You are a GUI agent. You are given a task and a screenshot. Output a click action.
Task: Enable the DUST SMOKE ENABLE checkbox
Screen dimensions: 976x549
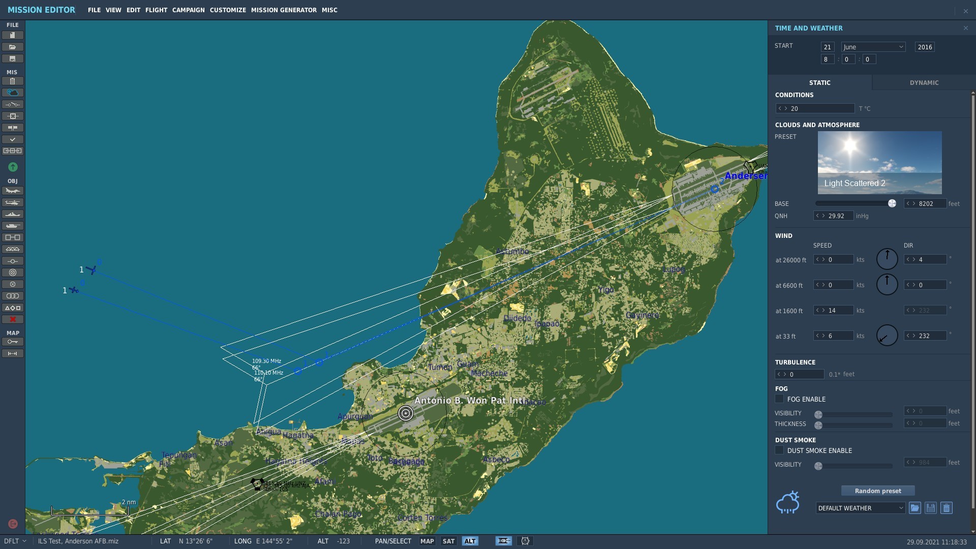pyautogui.click(x=779, y=450)
